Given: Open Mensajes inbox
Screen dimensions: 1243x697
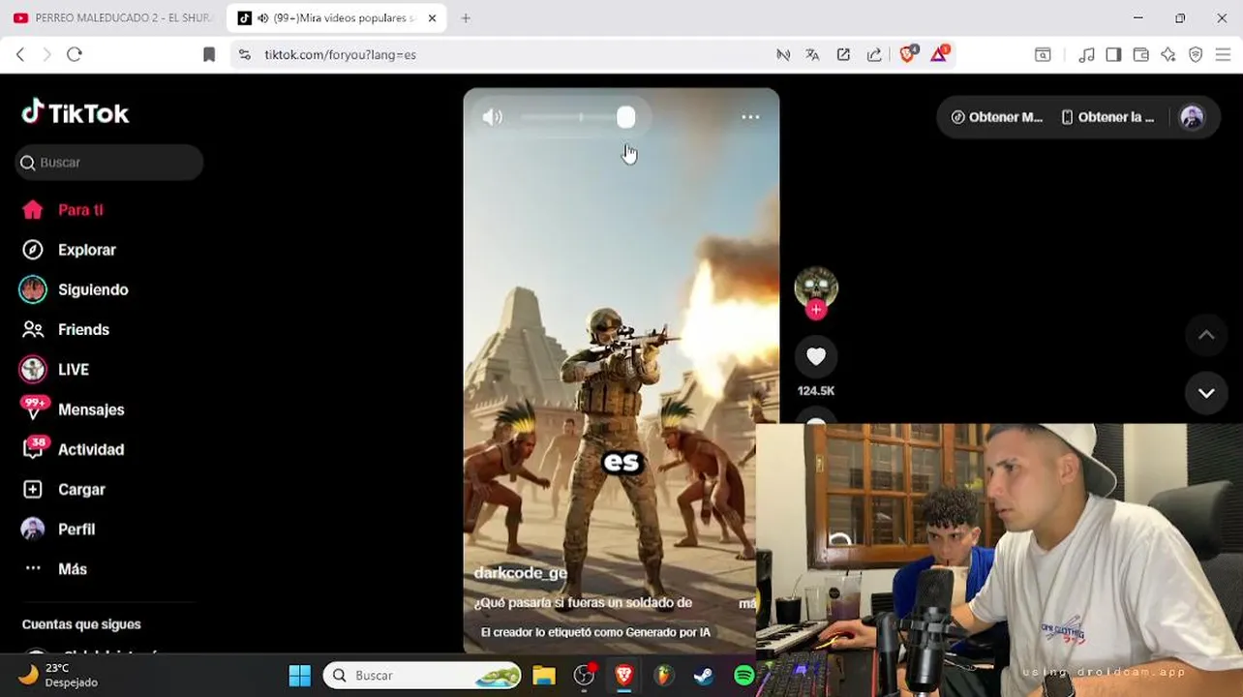Looking at the screenshot, I should pyautogui.click(x=74, y=409).
